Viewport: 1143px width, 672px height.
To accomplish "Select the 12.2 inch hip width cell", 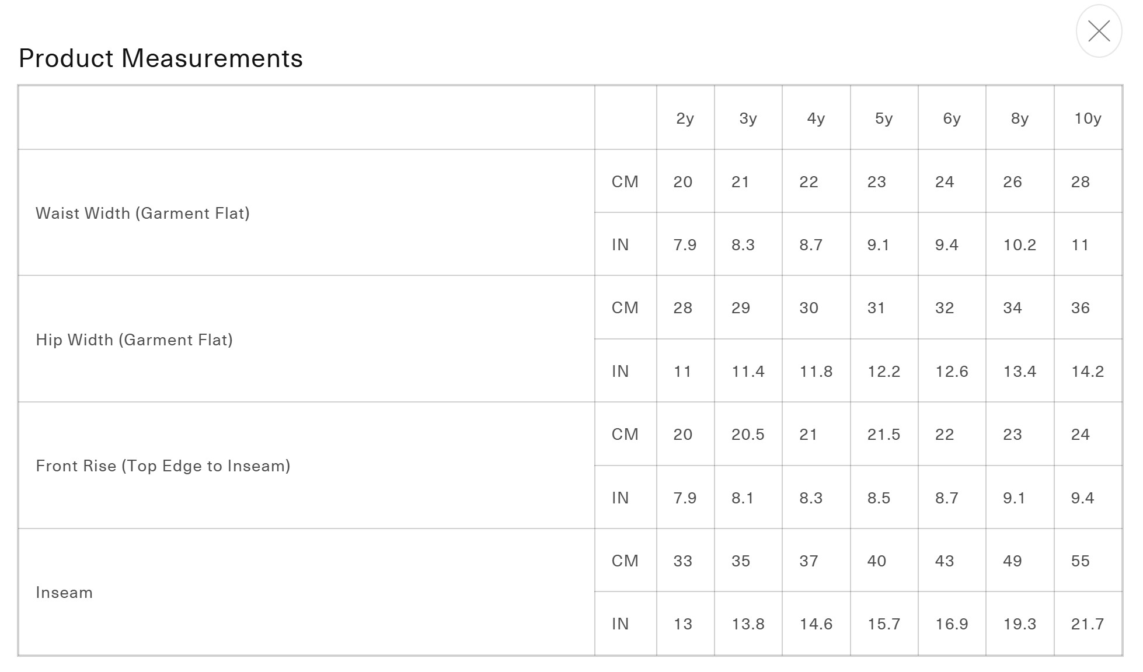I will (884, 372).
